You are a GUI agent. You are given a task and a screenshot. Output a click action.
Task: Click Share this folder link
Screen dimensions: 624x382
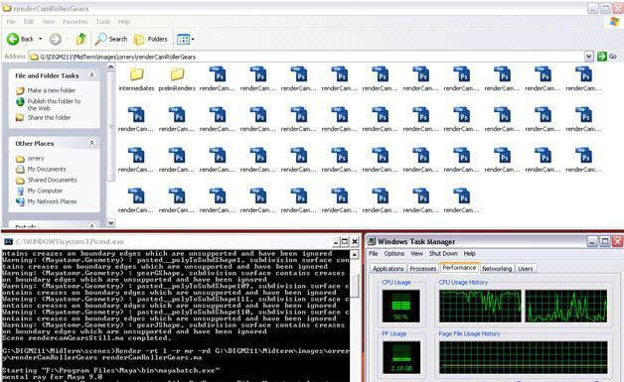[49, 118]
